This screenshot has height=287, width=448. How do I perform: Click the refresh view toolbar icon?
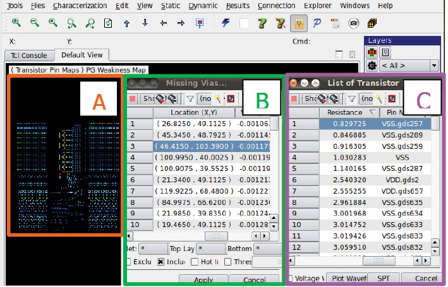[108, 23]
